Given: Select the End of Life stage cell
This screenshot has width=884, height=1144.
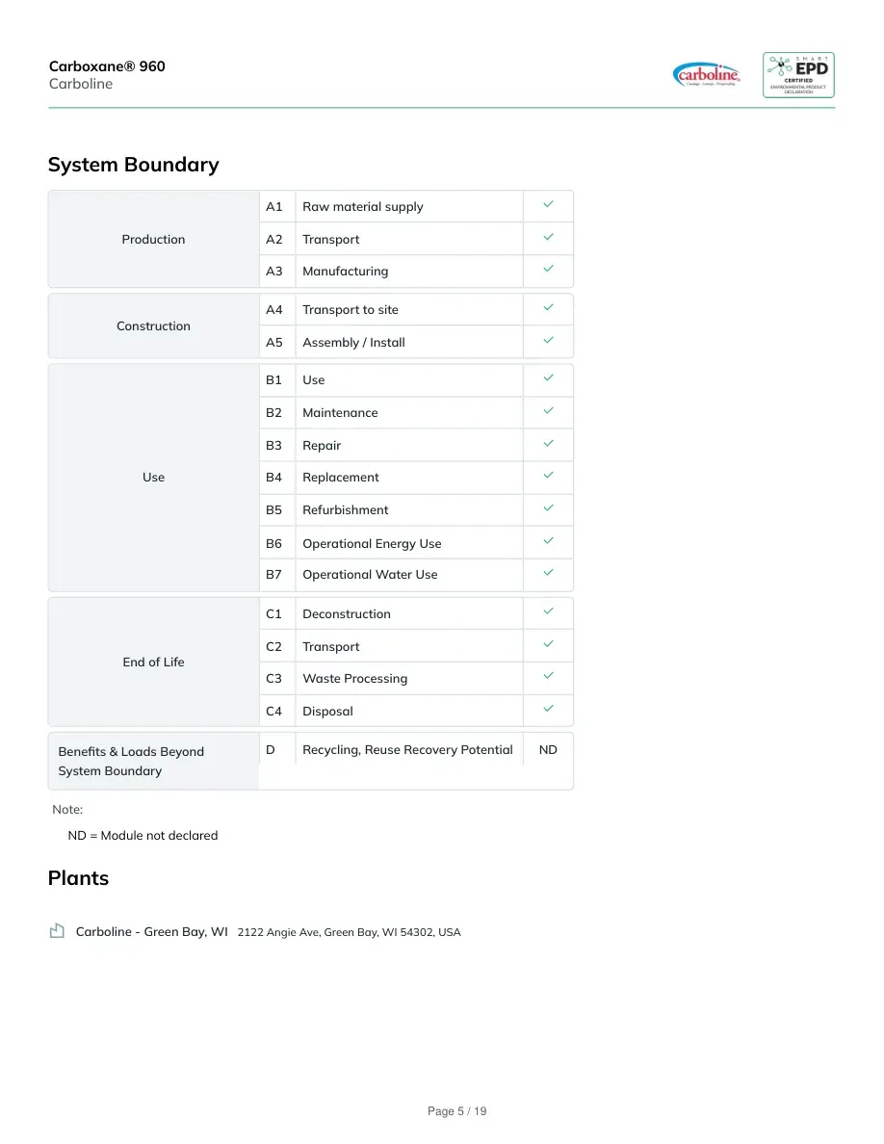Looking at the screenshot, I should pos(153,662).
